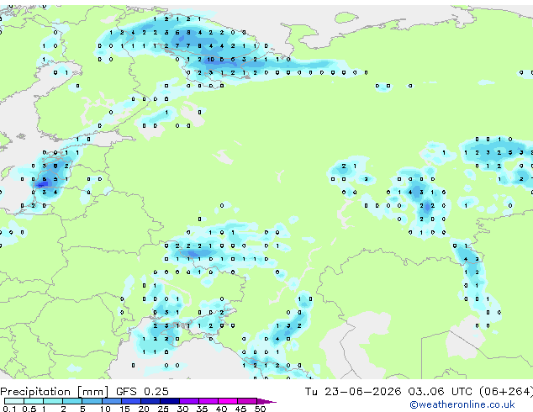Click the 03..06 UTC time range text
The height and width of the screenshot is (412, 533).
440,392
